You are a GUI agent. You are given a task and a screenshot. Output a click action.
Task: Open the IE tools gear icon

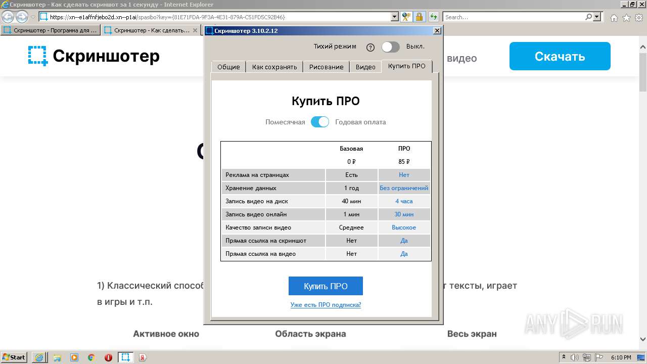(638, 18)
